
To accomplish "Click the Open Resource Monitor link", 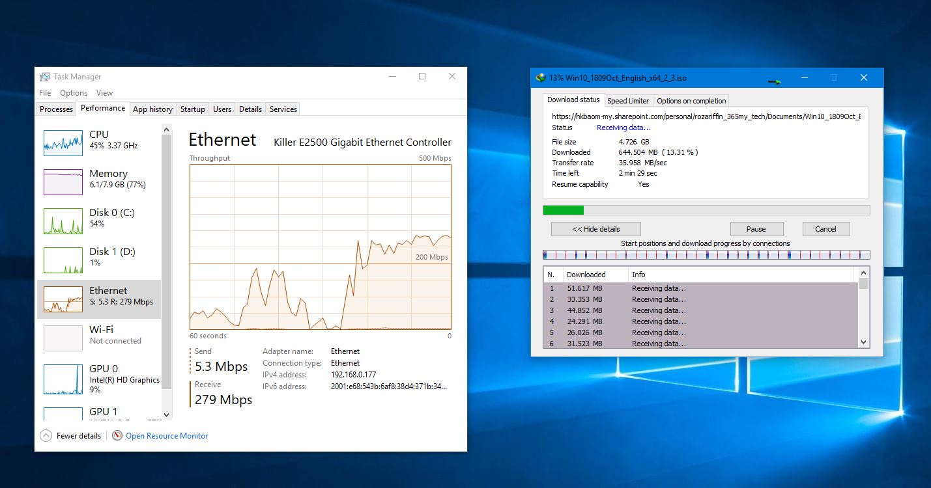I will (167, 436).
